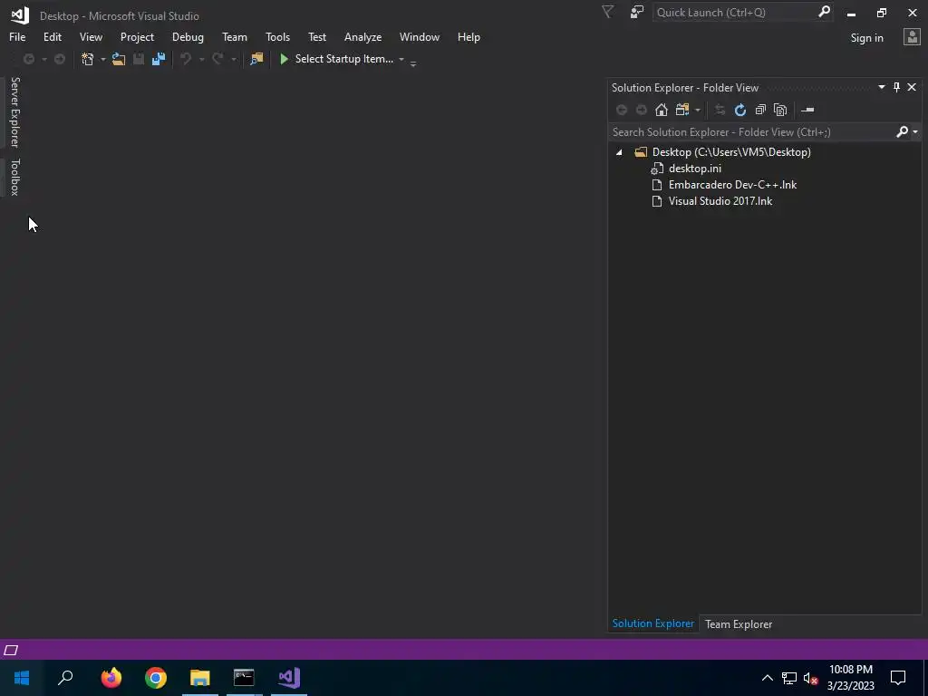Click the Properties dash icon in Solution Explorer
928x696 pixels.
tap(807, 110)
